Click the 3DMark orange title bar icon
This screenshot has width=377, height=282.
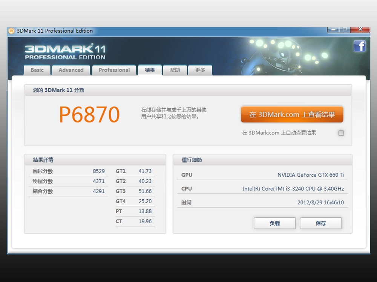[x=11, y=31]
